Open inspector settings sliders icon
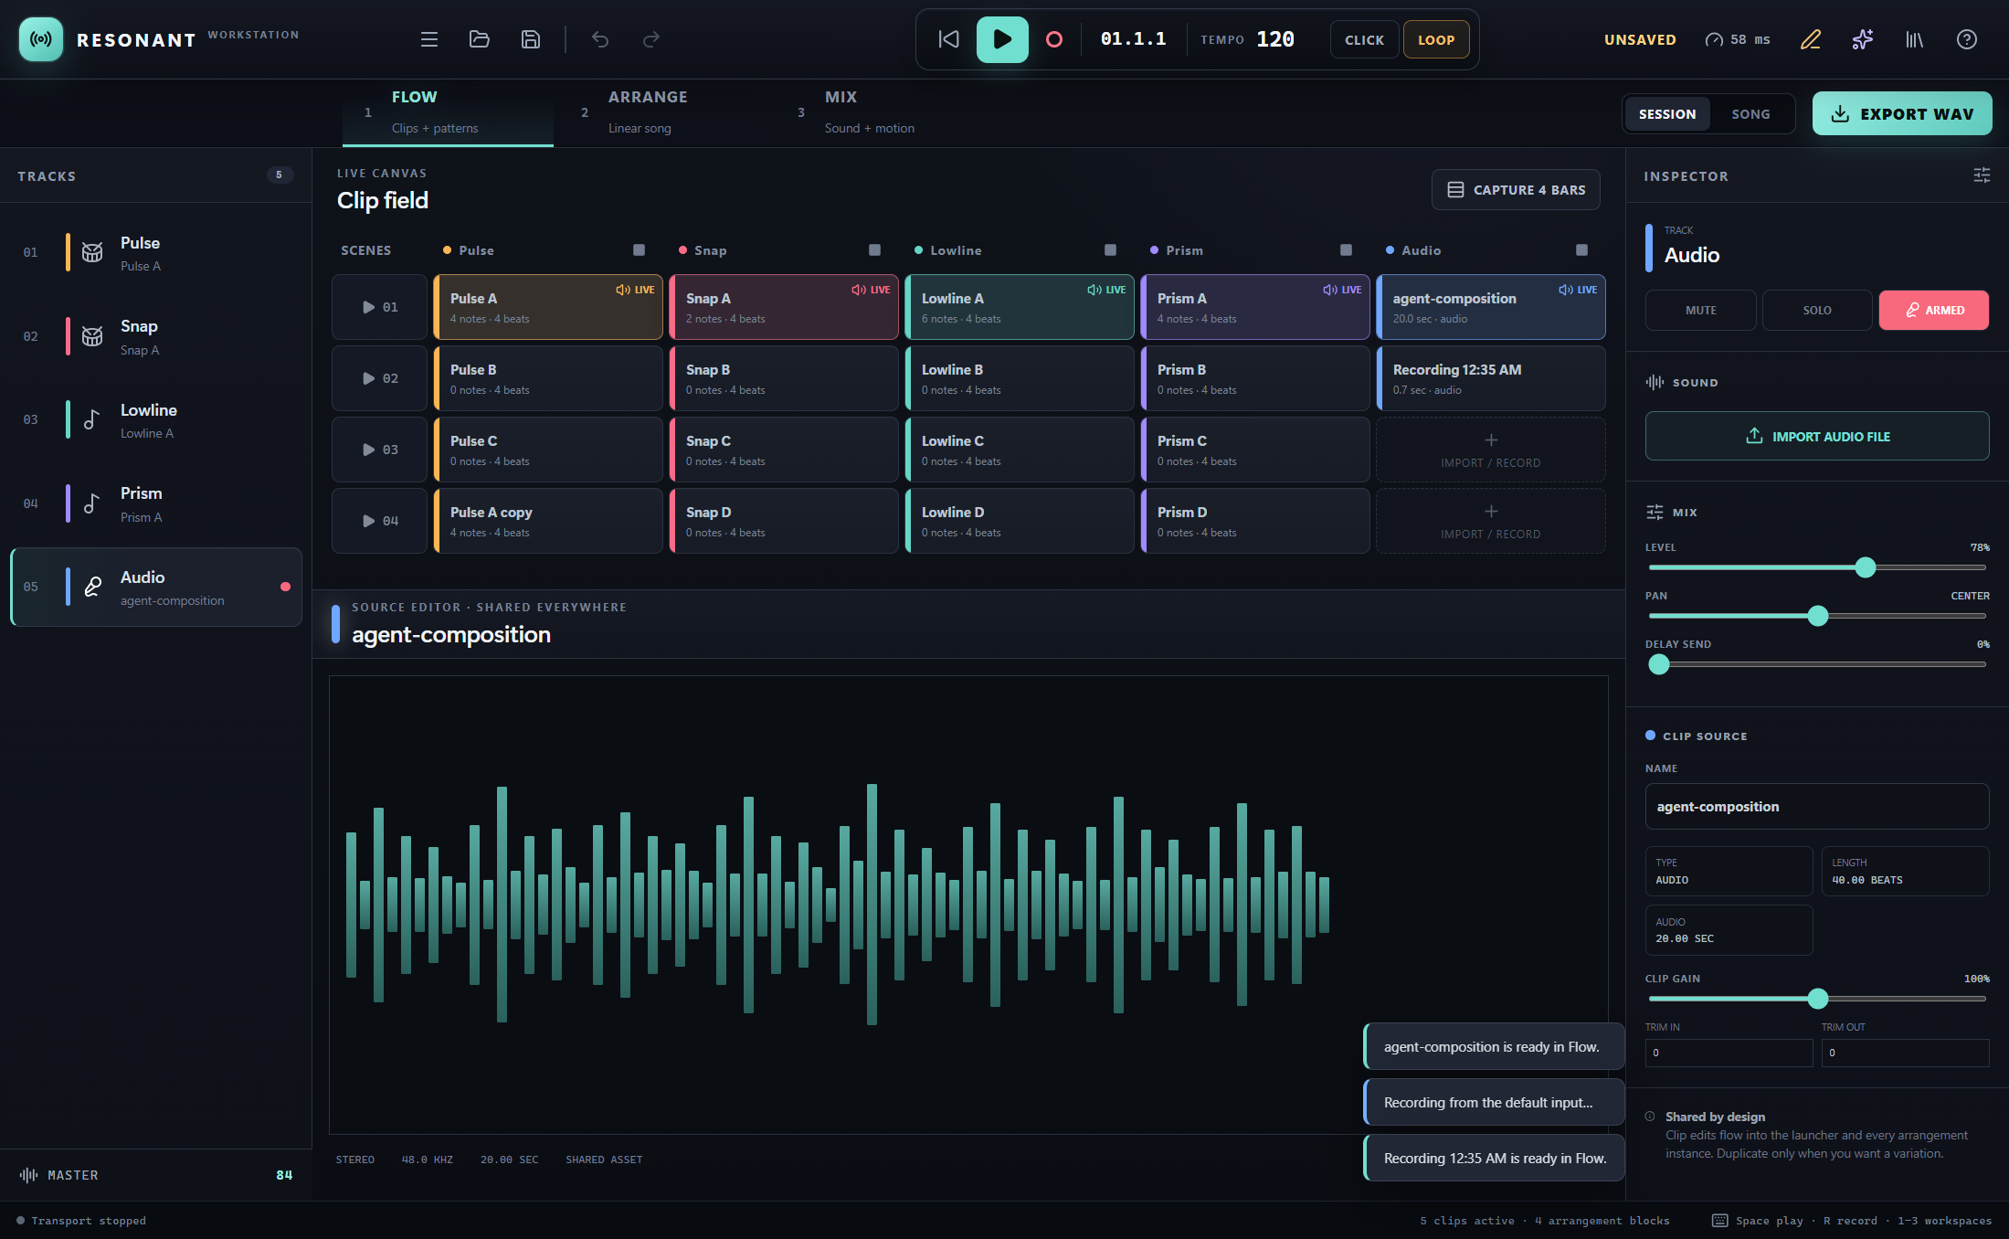2009x1239 pixels. tap(1982, 175)
